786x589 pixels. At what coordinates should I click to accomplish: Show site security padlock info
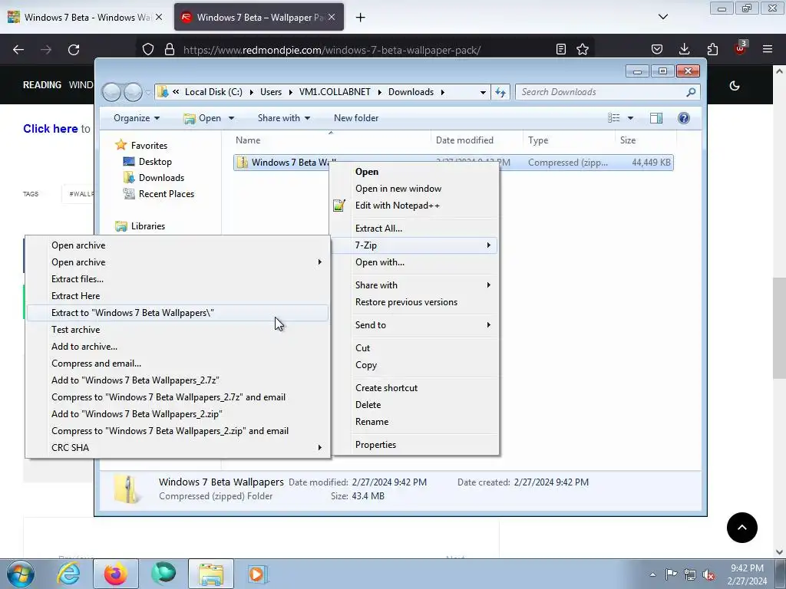click(x=170, y=49)
